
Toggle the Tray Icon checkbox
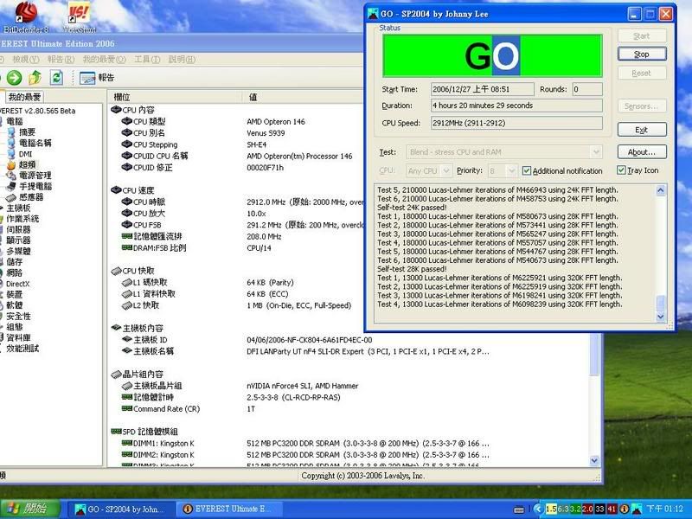point(621,171)
